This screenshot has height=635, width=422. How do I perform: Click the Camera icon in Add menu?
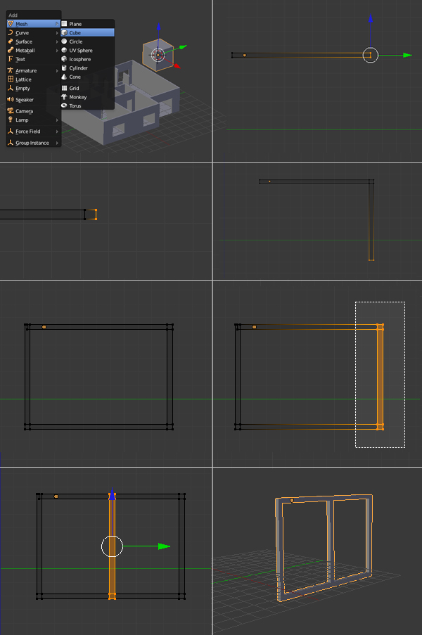click(11, 111)
